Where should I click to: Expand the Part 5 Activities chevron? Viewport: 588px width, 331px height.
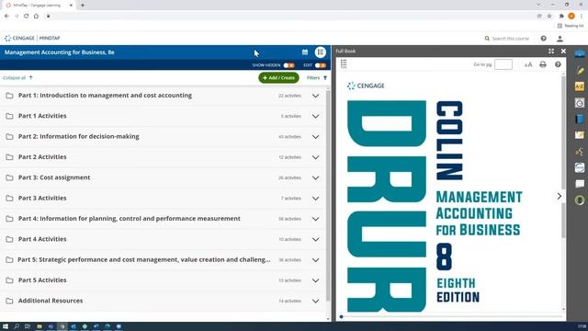pyautogui.click(x=316, y=280)
